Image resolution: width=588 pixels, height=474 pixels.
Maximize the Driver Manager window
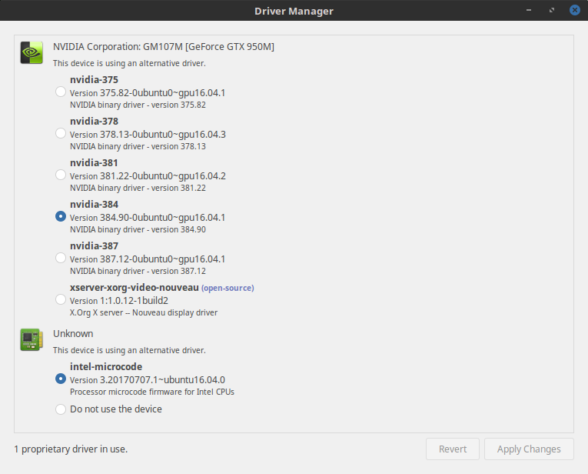tap(552, 10)
